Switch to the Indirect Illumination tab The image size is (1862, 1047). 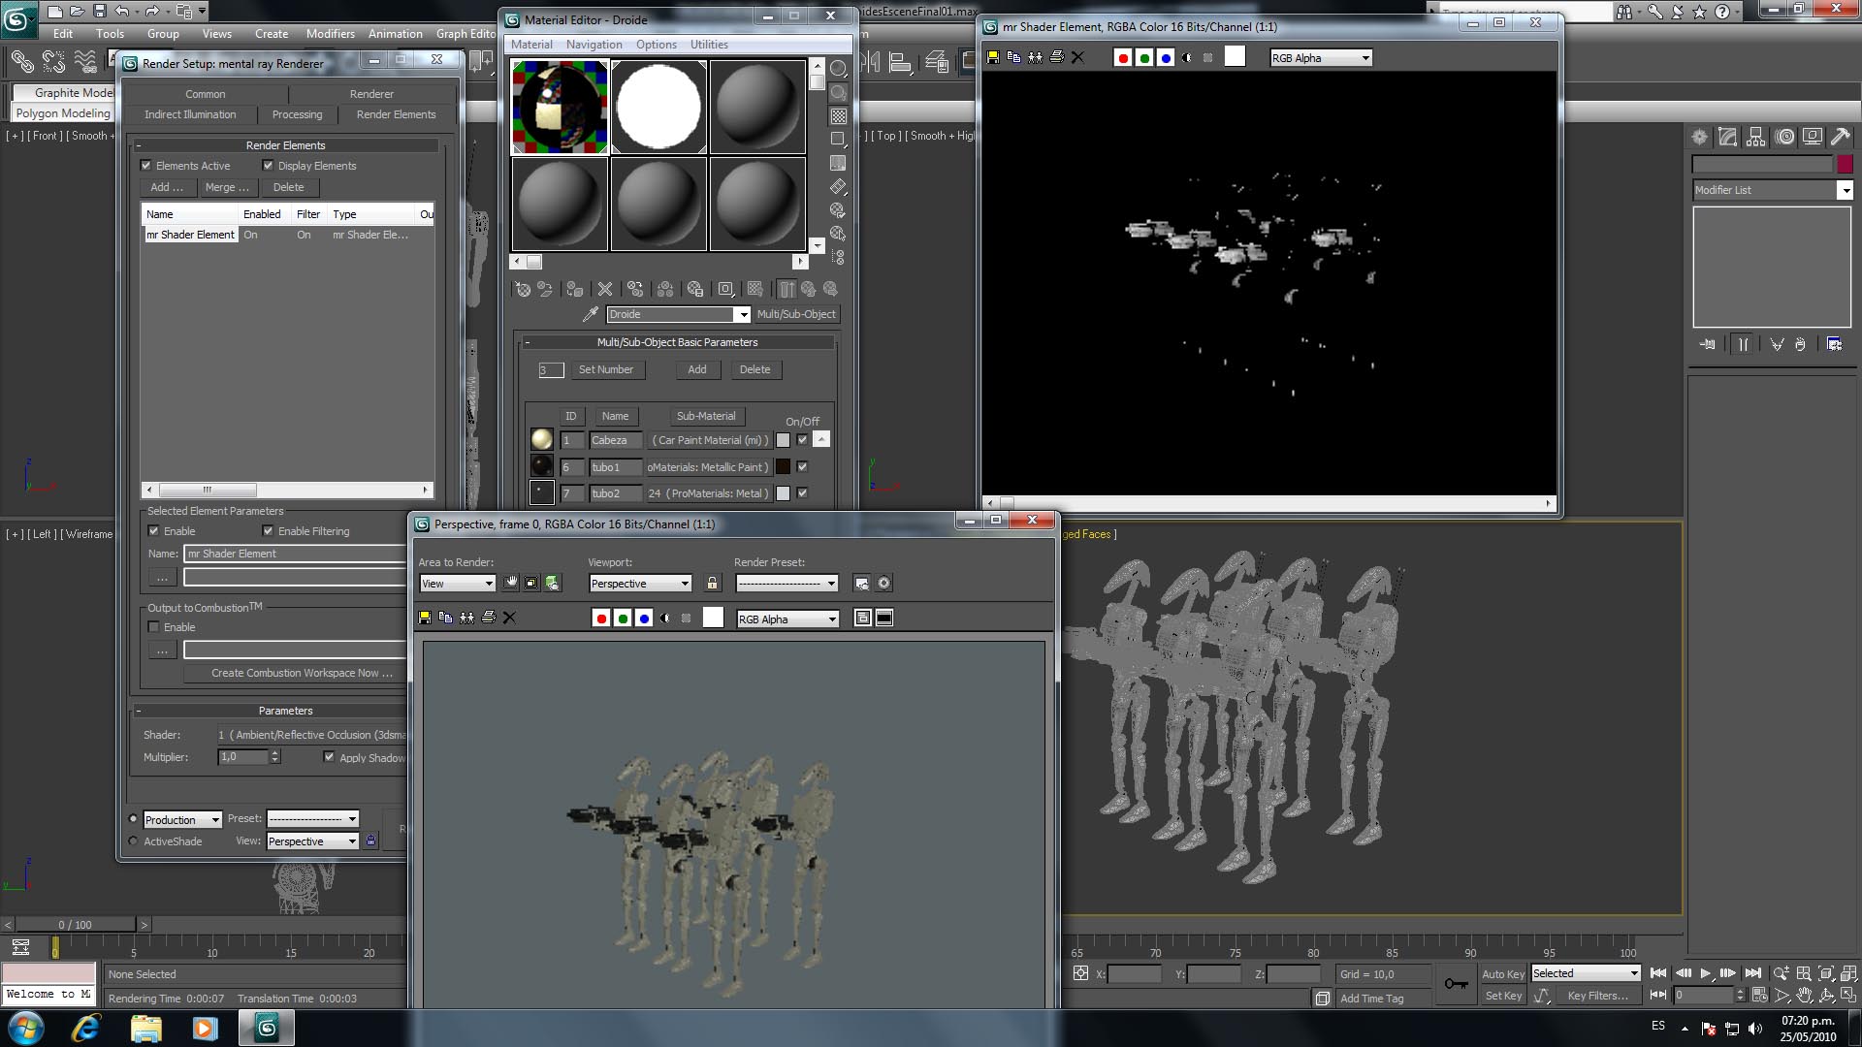190,114
